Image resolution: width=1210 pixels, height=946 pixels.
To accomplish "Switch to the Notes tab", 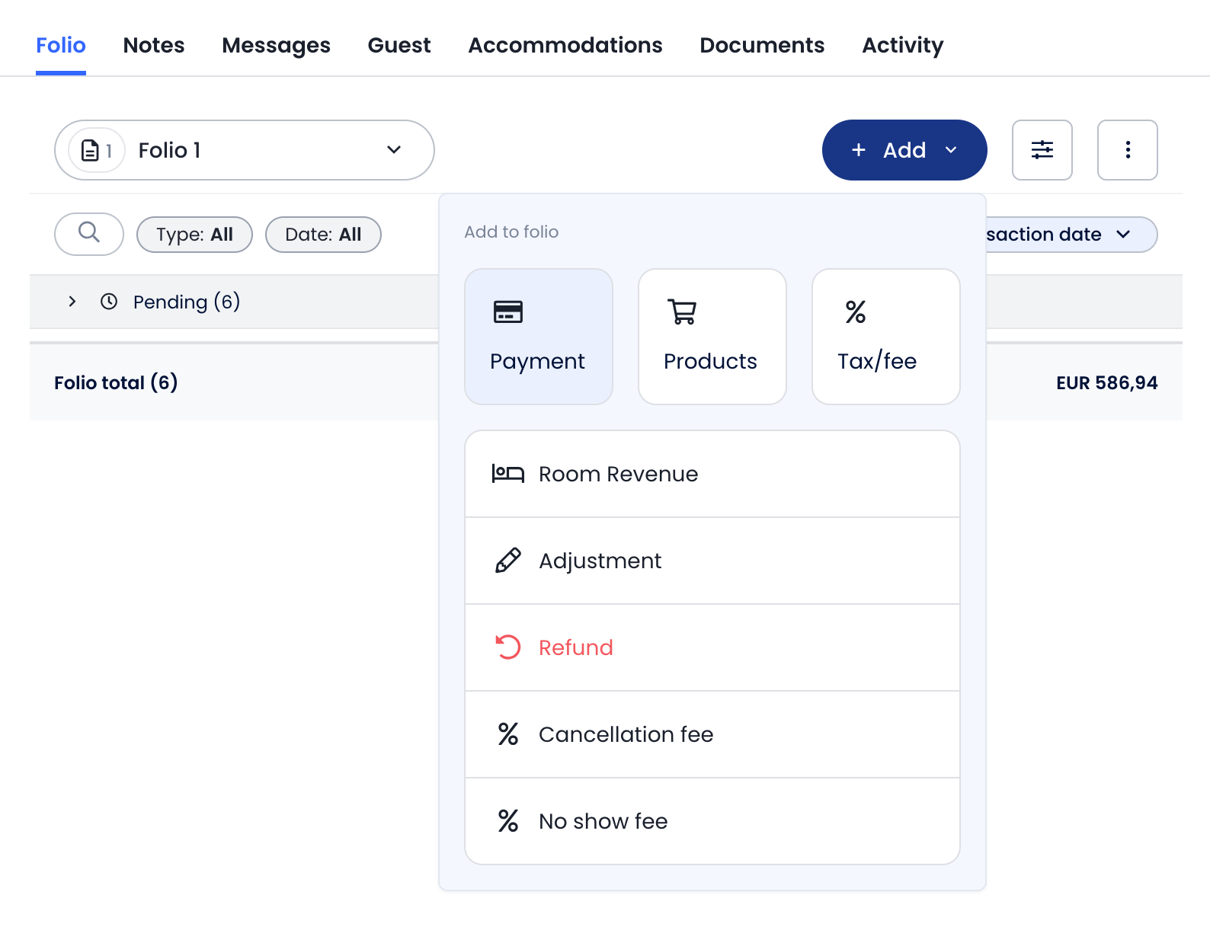I will [154, 46].
